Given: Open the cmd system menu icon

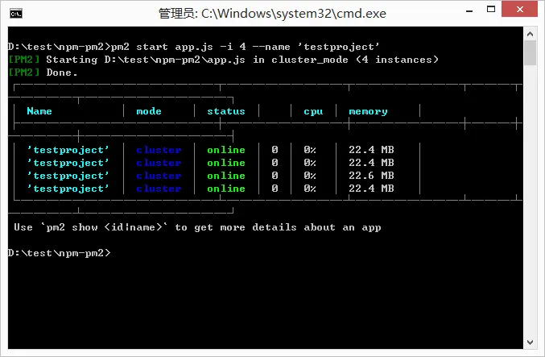Looking at the screenshot, I should coord(16,14).
